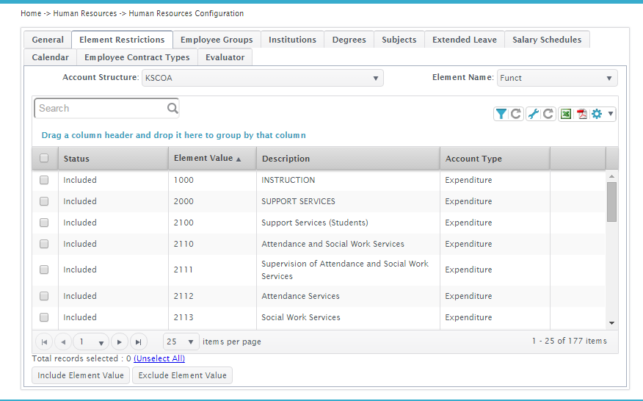Click the Unselect All link
This screenshot has height=401, width=643.
point(159,358)
